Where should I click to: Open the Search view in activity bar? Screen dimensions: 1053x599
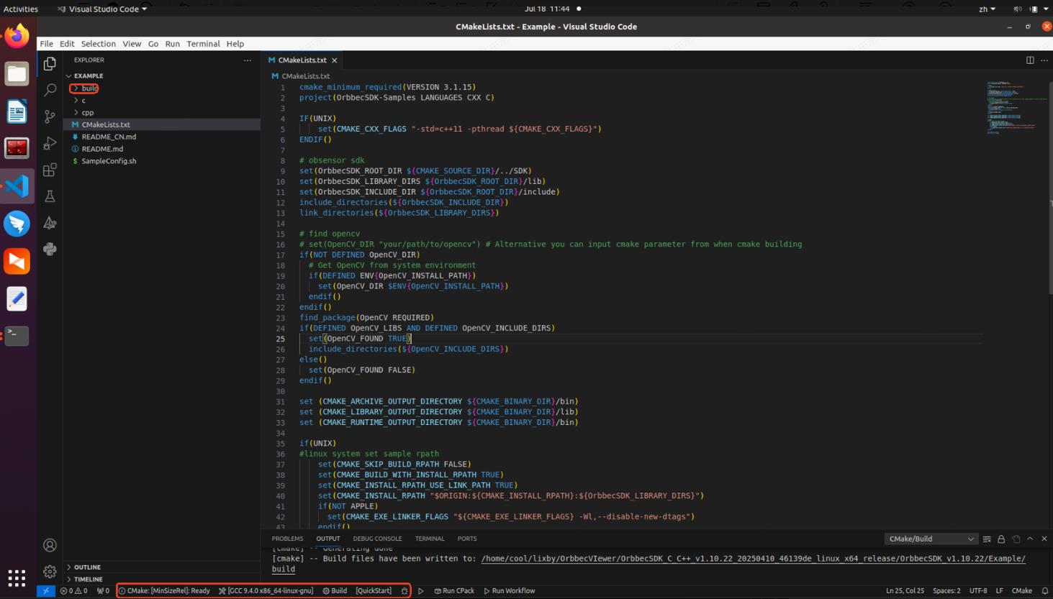(50, 90)
